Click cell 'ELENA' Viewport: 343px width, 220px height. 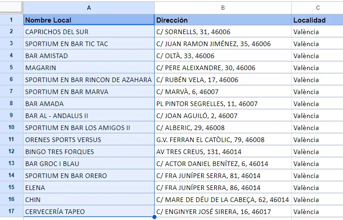pos(89,188)
